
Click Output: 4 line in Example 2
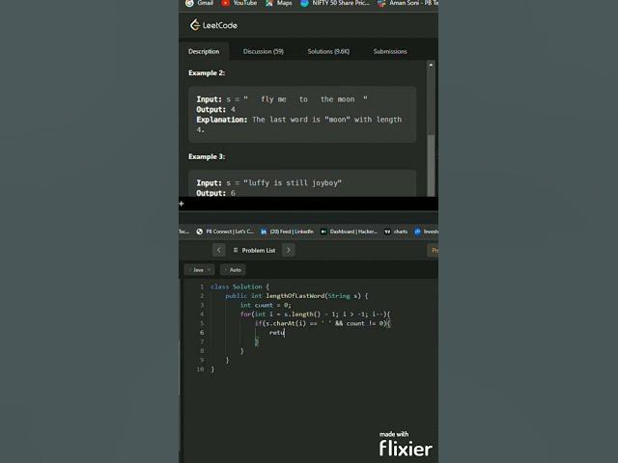[215, 109]
